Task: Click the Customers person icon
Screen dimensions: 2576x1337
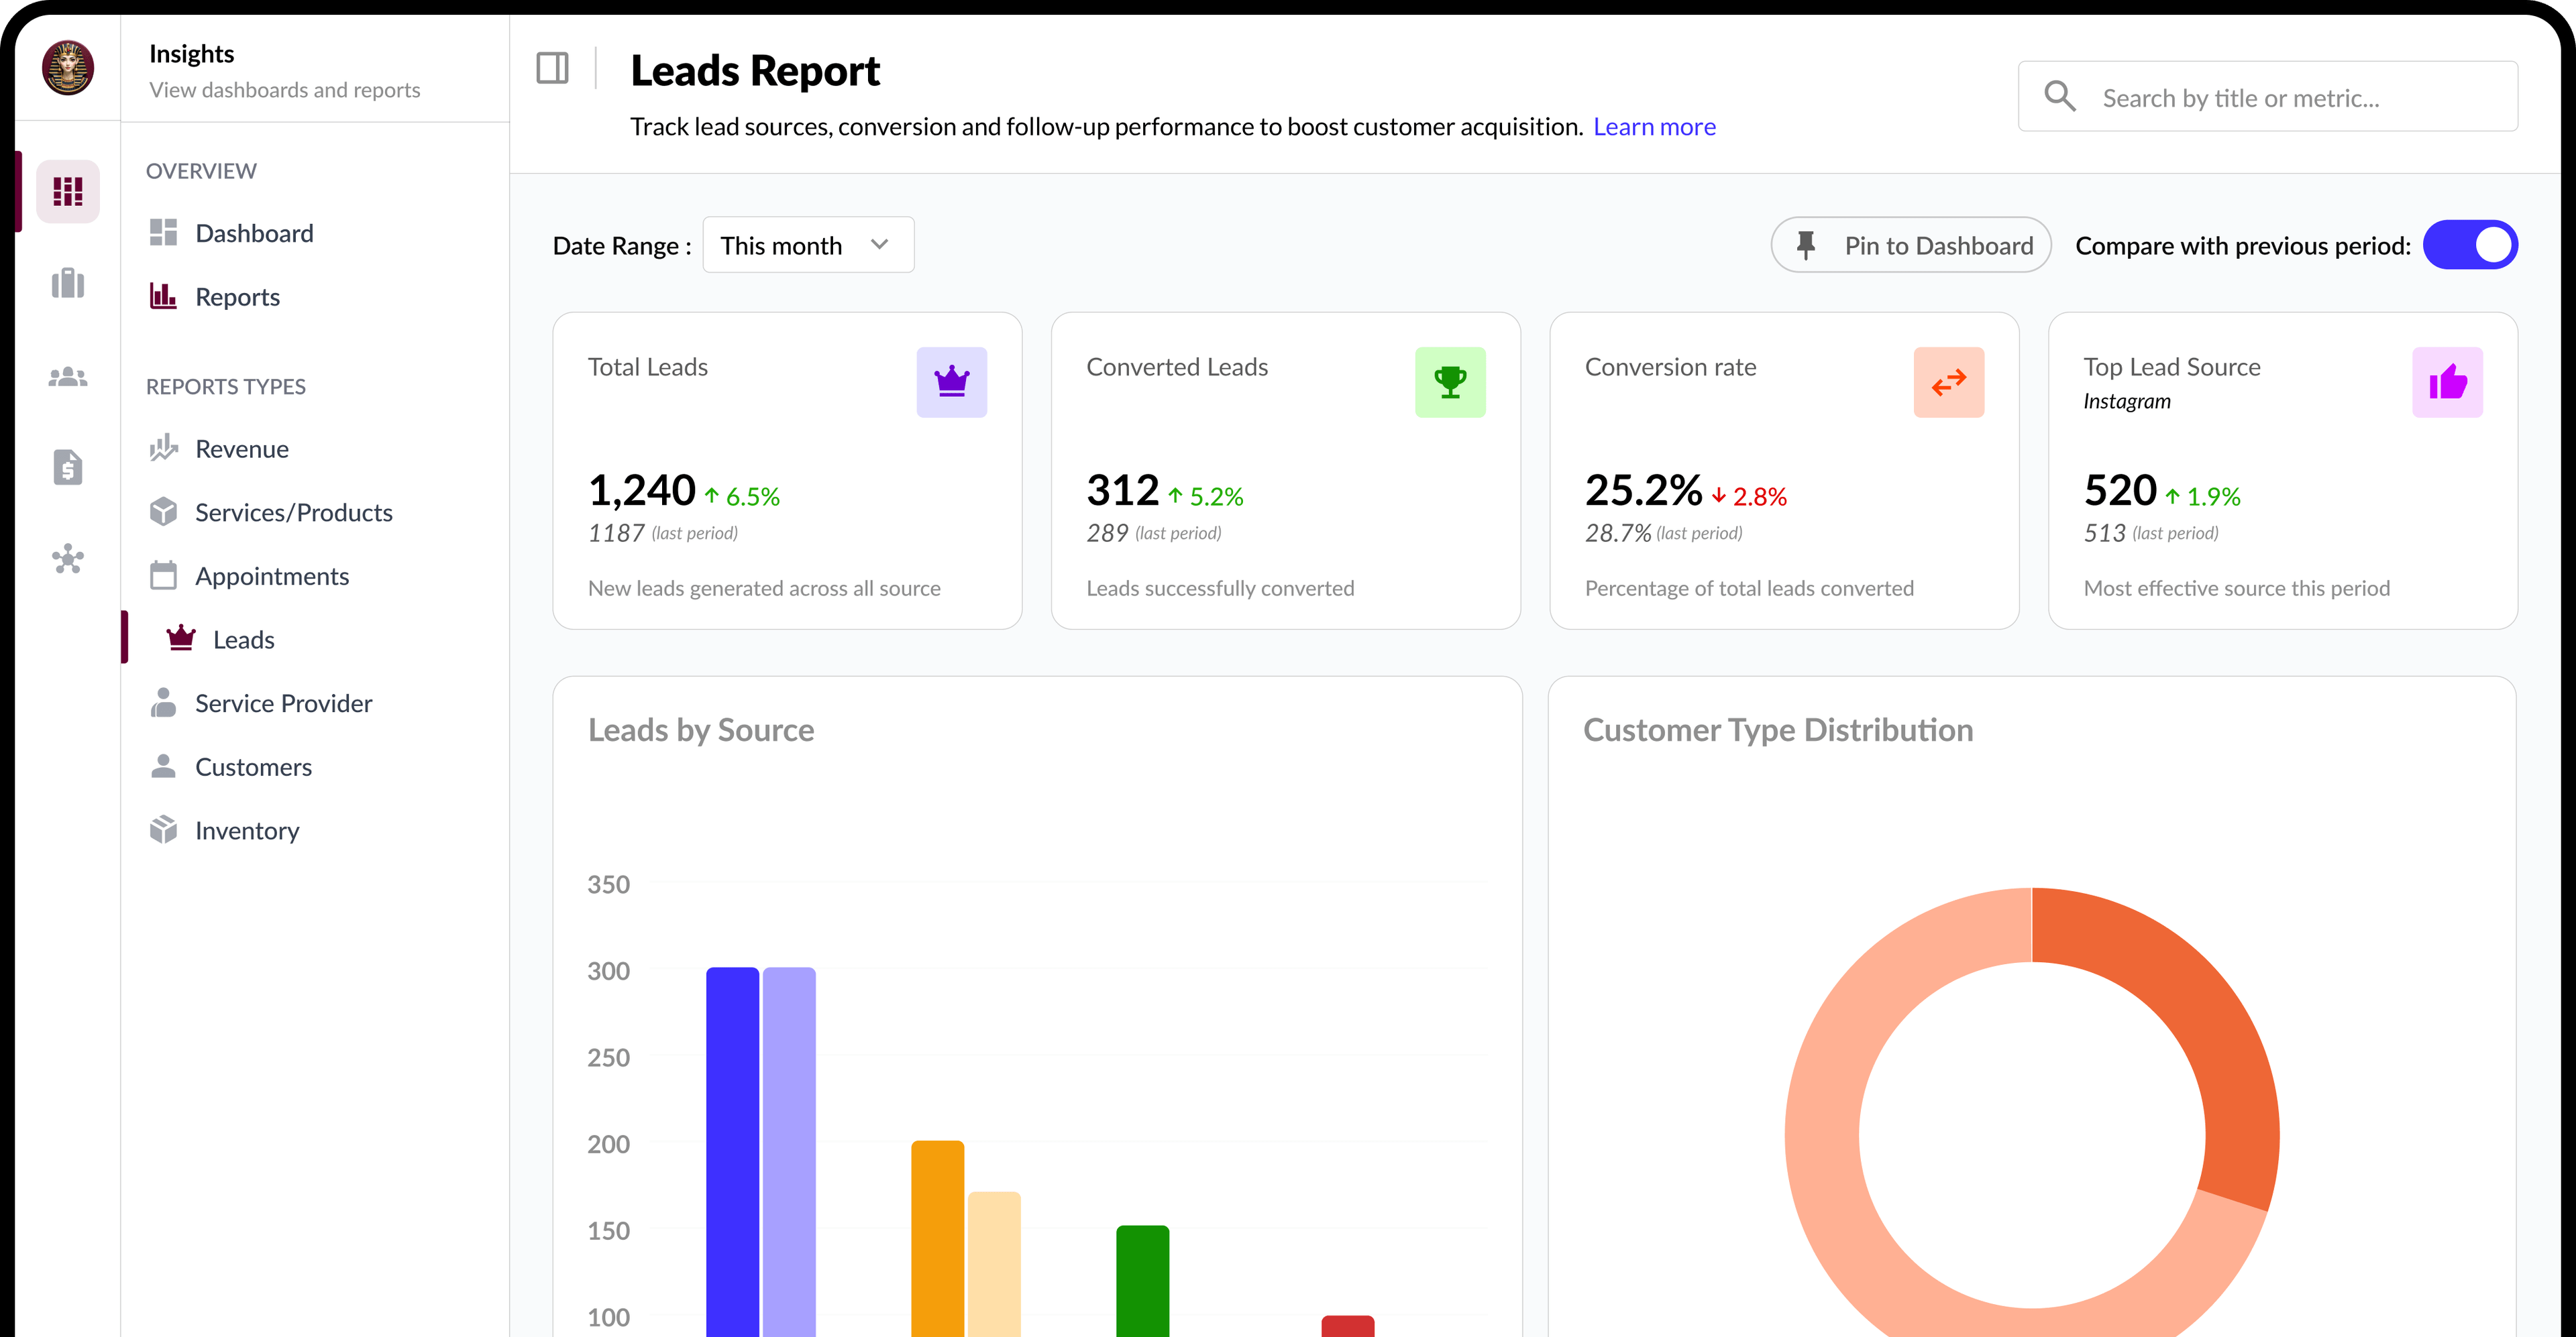Action: (x=163, y=766)
